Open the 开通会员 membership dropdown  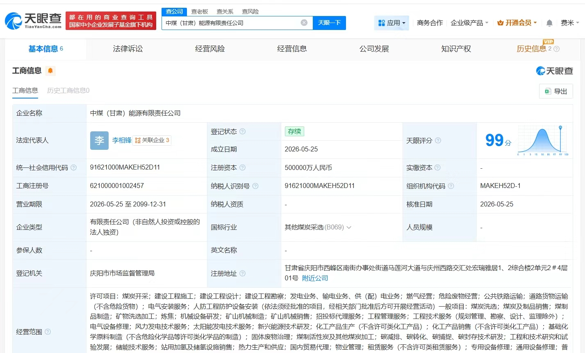coord(517,23)
